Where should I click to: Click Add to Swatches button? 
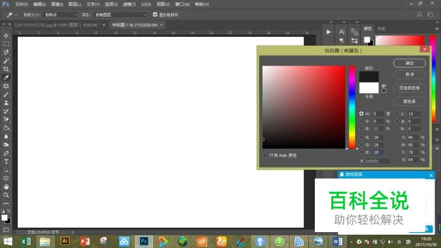click(410, 88)
